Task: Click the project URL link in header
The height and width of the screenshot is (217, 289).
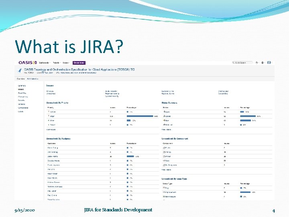Action: click(x=78, y=73)
